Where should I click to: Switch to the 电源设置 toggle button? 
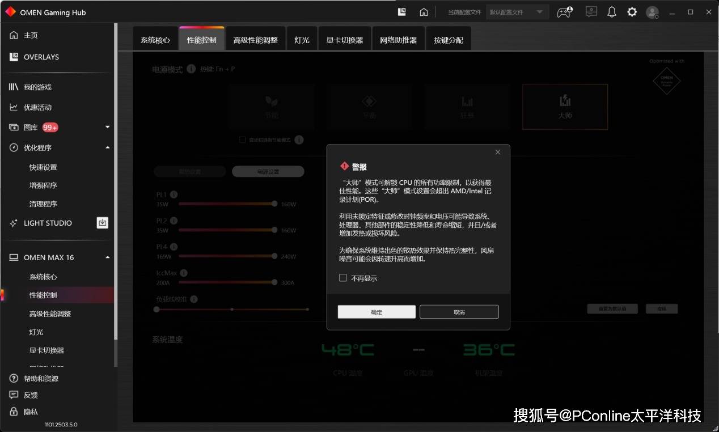pos(268,171)
